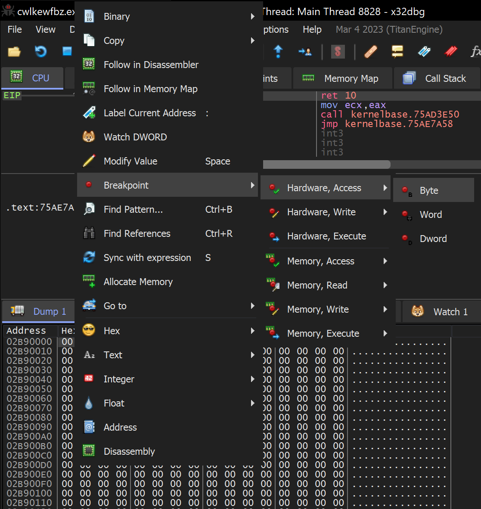Click the Disassembly chip icon
The height and width of the screenshot is (509, 481).
tap(89, 451)
